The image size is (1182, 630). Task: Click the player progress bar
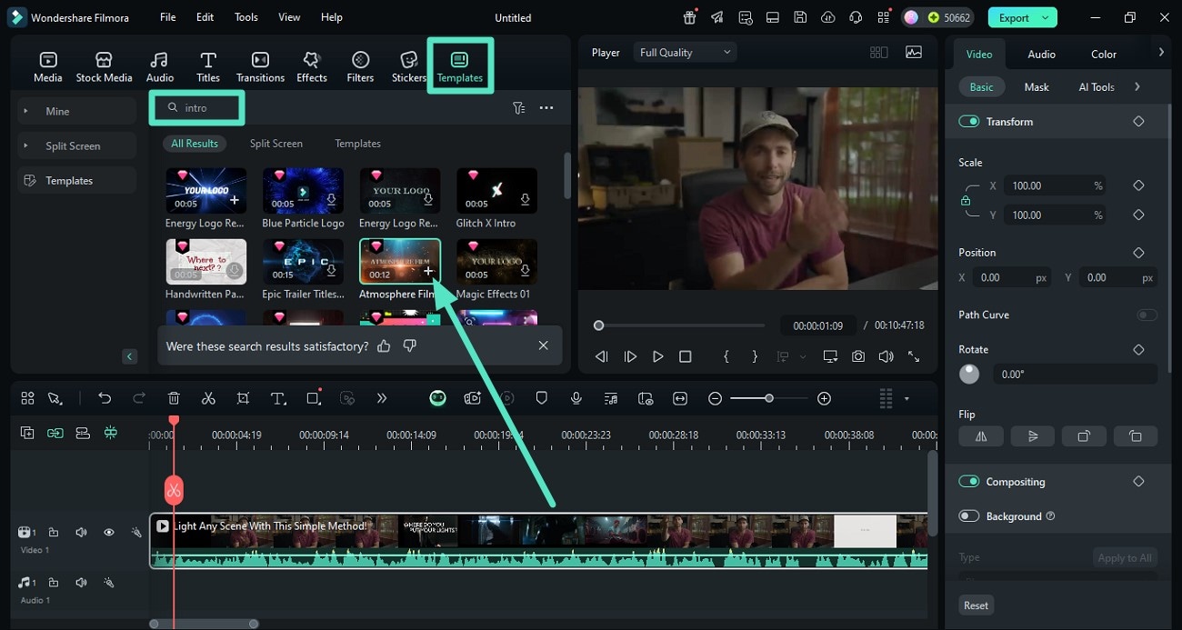tap(680, 325)
